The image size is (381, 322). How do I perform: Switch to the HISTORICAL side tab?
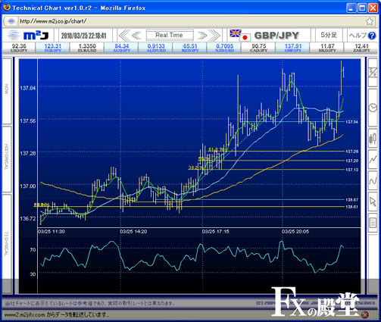[x=7, y=159]
